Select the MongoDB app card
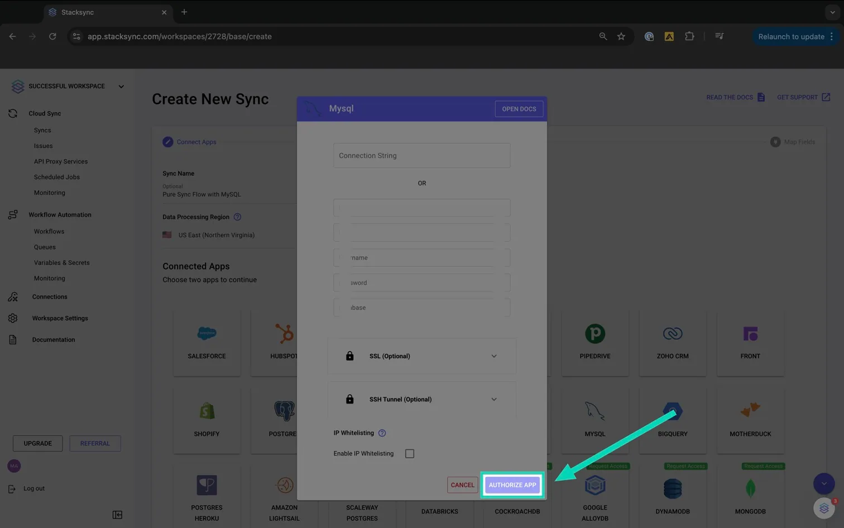Viewport: 844px width, 528px height. pyautogui.click(x=750, y=496)
